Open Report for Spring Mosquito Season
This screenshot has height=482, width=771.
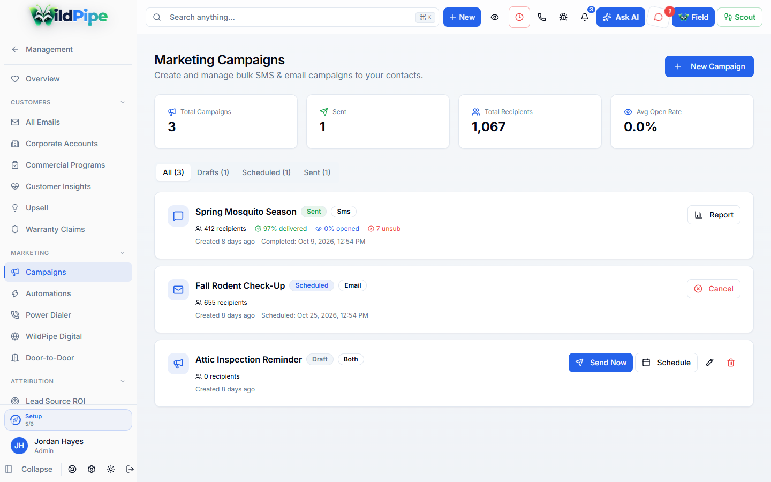click(714, 215)
